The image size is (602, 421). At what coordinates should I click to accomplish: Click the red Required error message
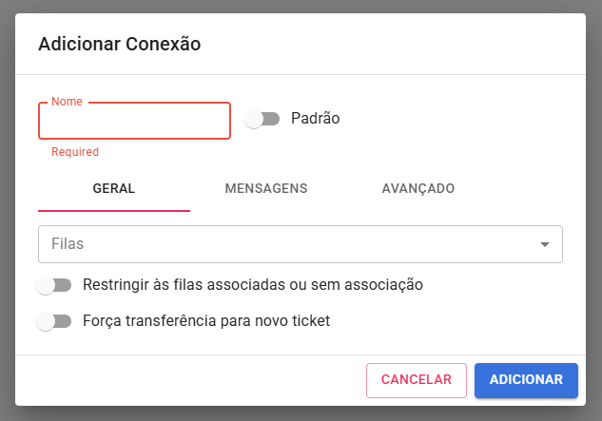(x=75, y=152)
